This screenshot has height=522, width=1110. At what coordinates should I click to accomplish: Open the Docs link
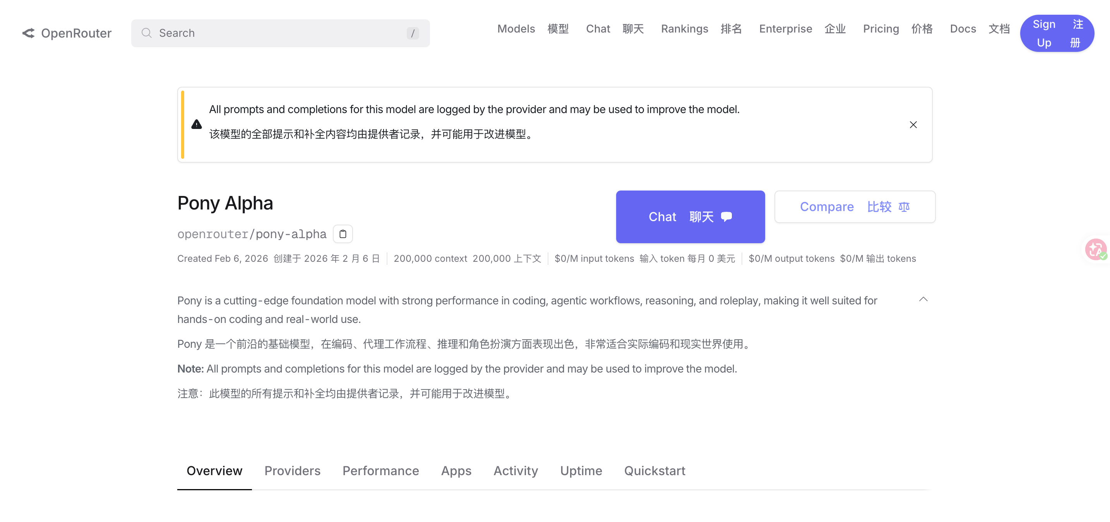(x=963, y=29)
